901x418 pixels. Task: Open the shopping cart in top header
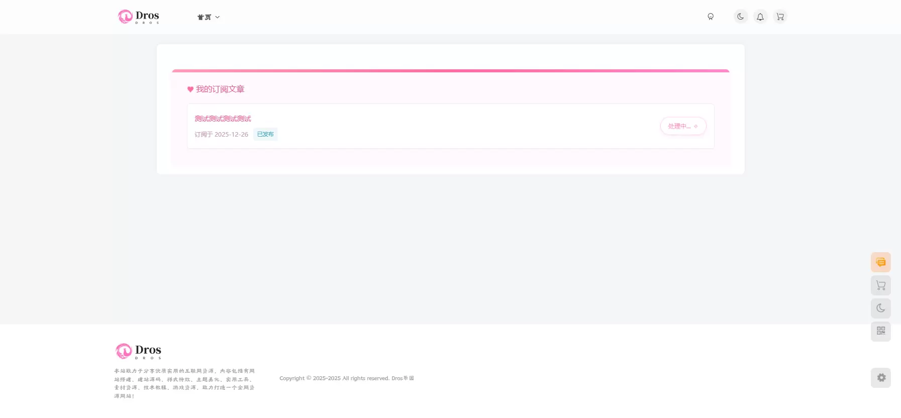click(780, 17)
